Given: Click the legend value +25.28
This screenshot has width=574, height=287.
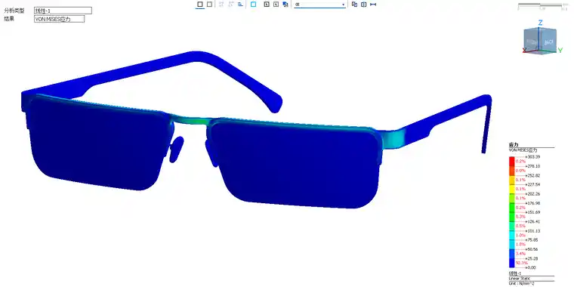Looking at the screenshot, I should coord(532,258).
